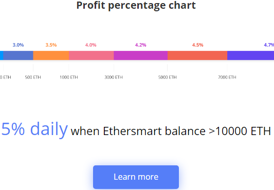
Task: Click the 4.2% percentage label
Action: [x=141, y=45]
